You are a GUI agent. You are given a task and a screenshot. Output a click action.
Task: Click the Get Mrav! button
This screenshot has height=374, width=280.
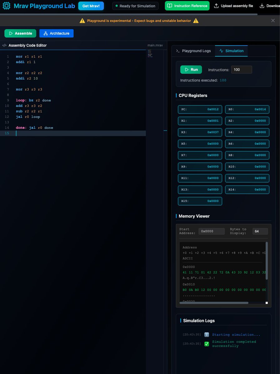91,6
